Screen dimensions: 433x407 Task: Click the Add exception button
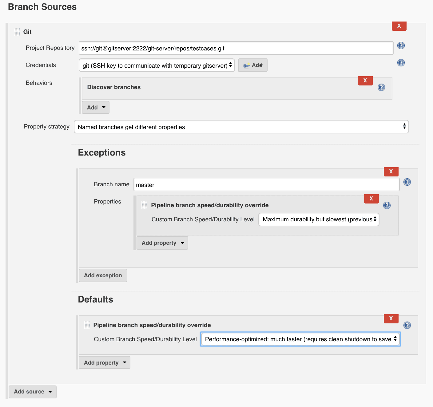tap(103, 275)
